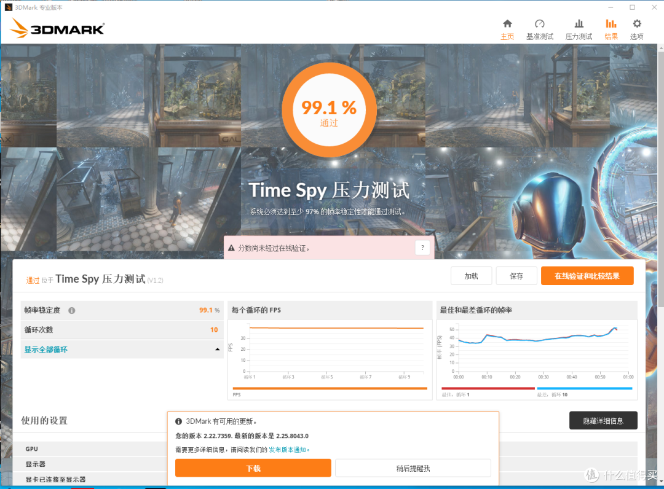The height and width of the screenshot is (489, 664).
Task: Click the 循环次数 value 10
Action: coord(214,329)
